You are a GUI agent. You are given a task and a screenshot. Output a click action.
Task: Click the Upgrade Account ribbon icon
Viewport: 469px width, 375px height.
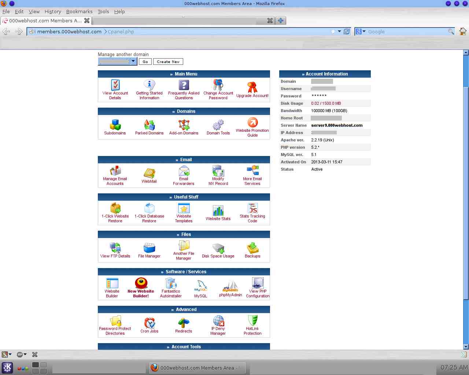[252, 87]
